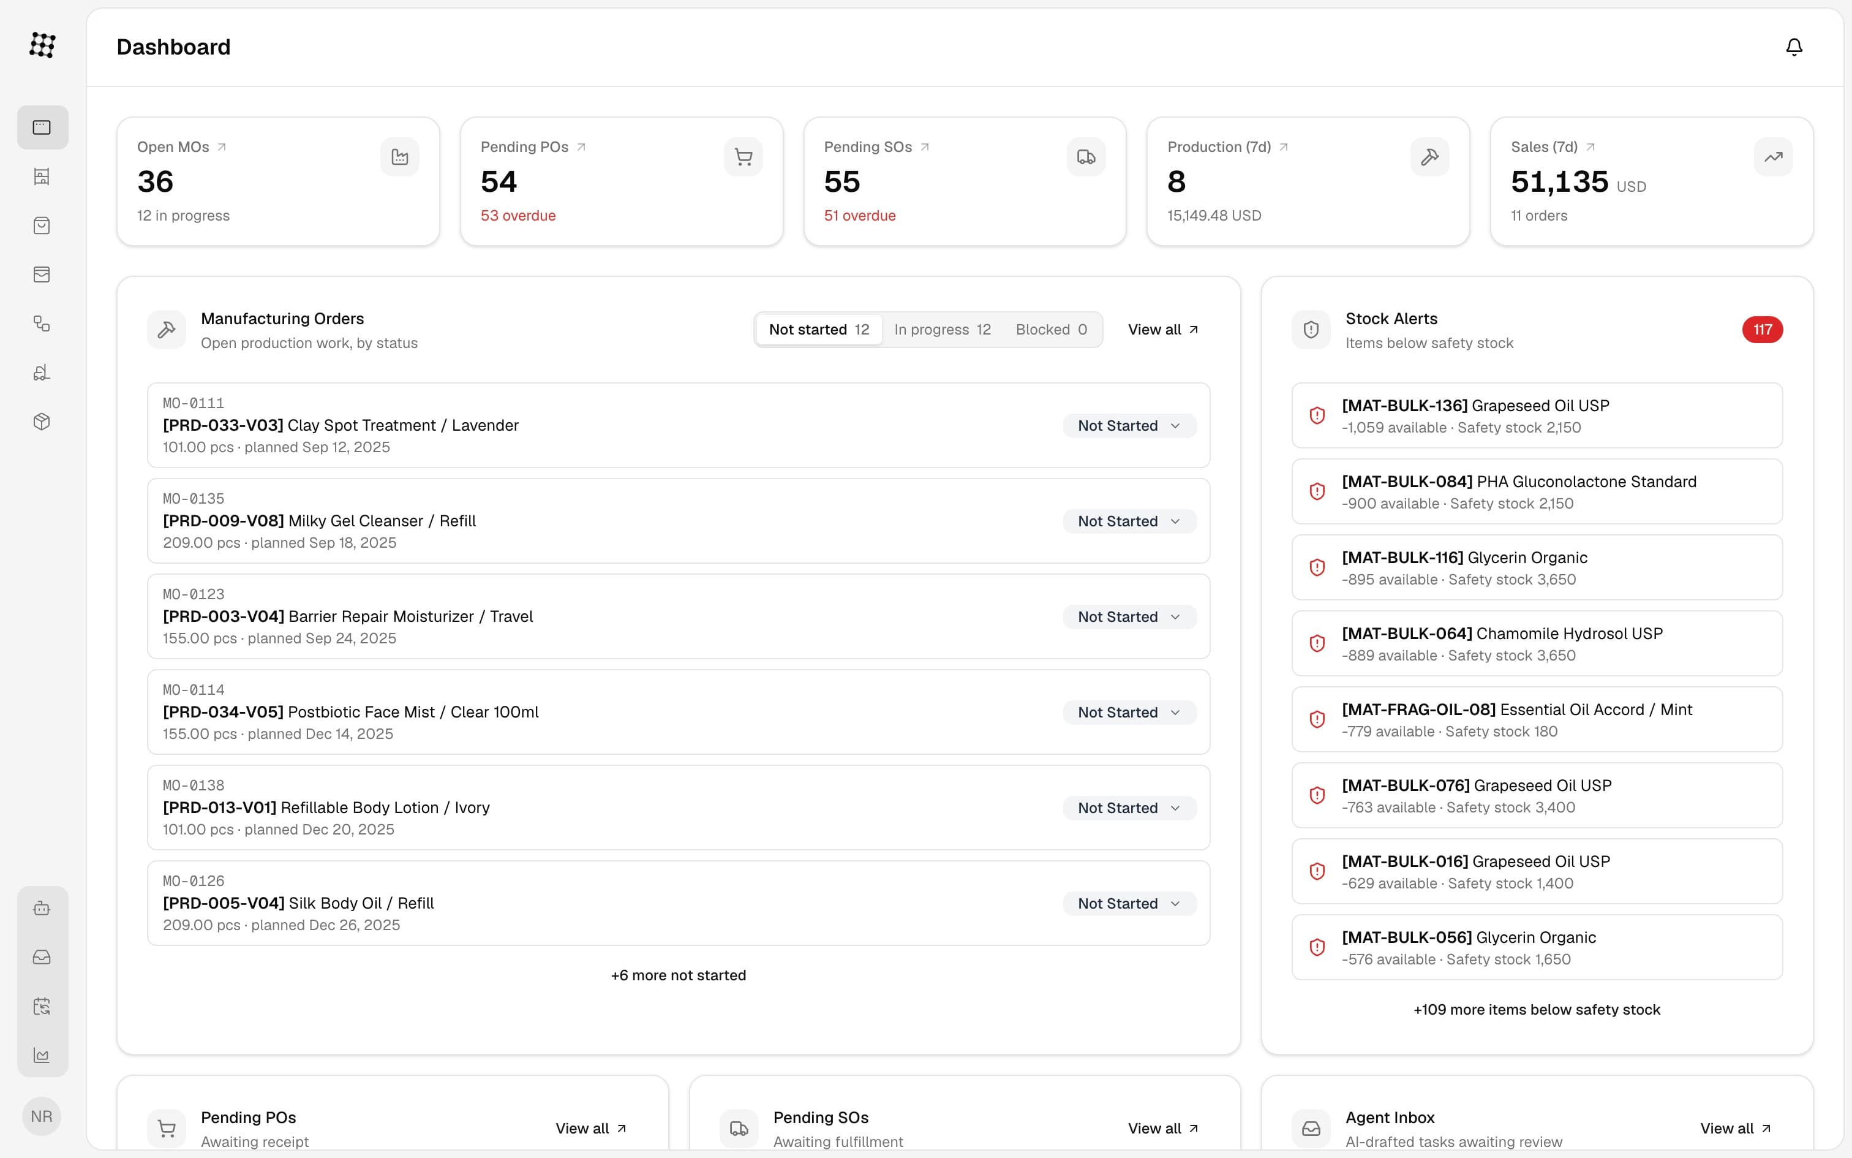Open the Pending POs card link
The width and height of the screenshot is (1852, 1158).
(x=533, y=147)
